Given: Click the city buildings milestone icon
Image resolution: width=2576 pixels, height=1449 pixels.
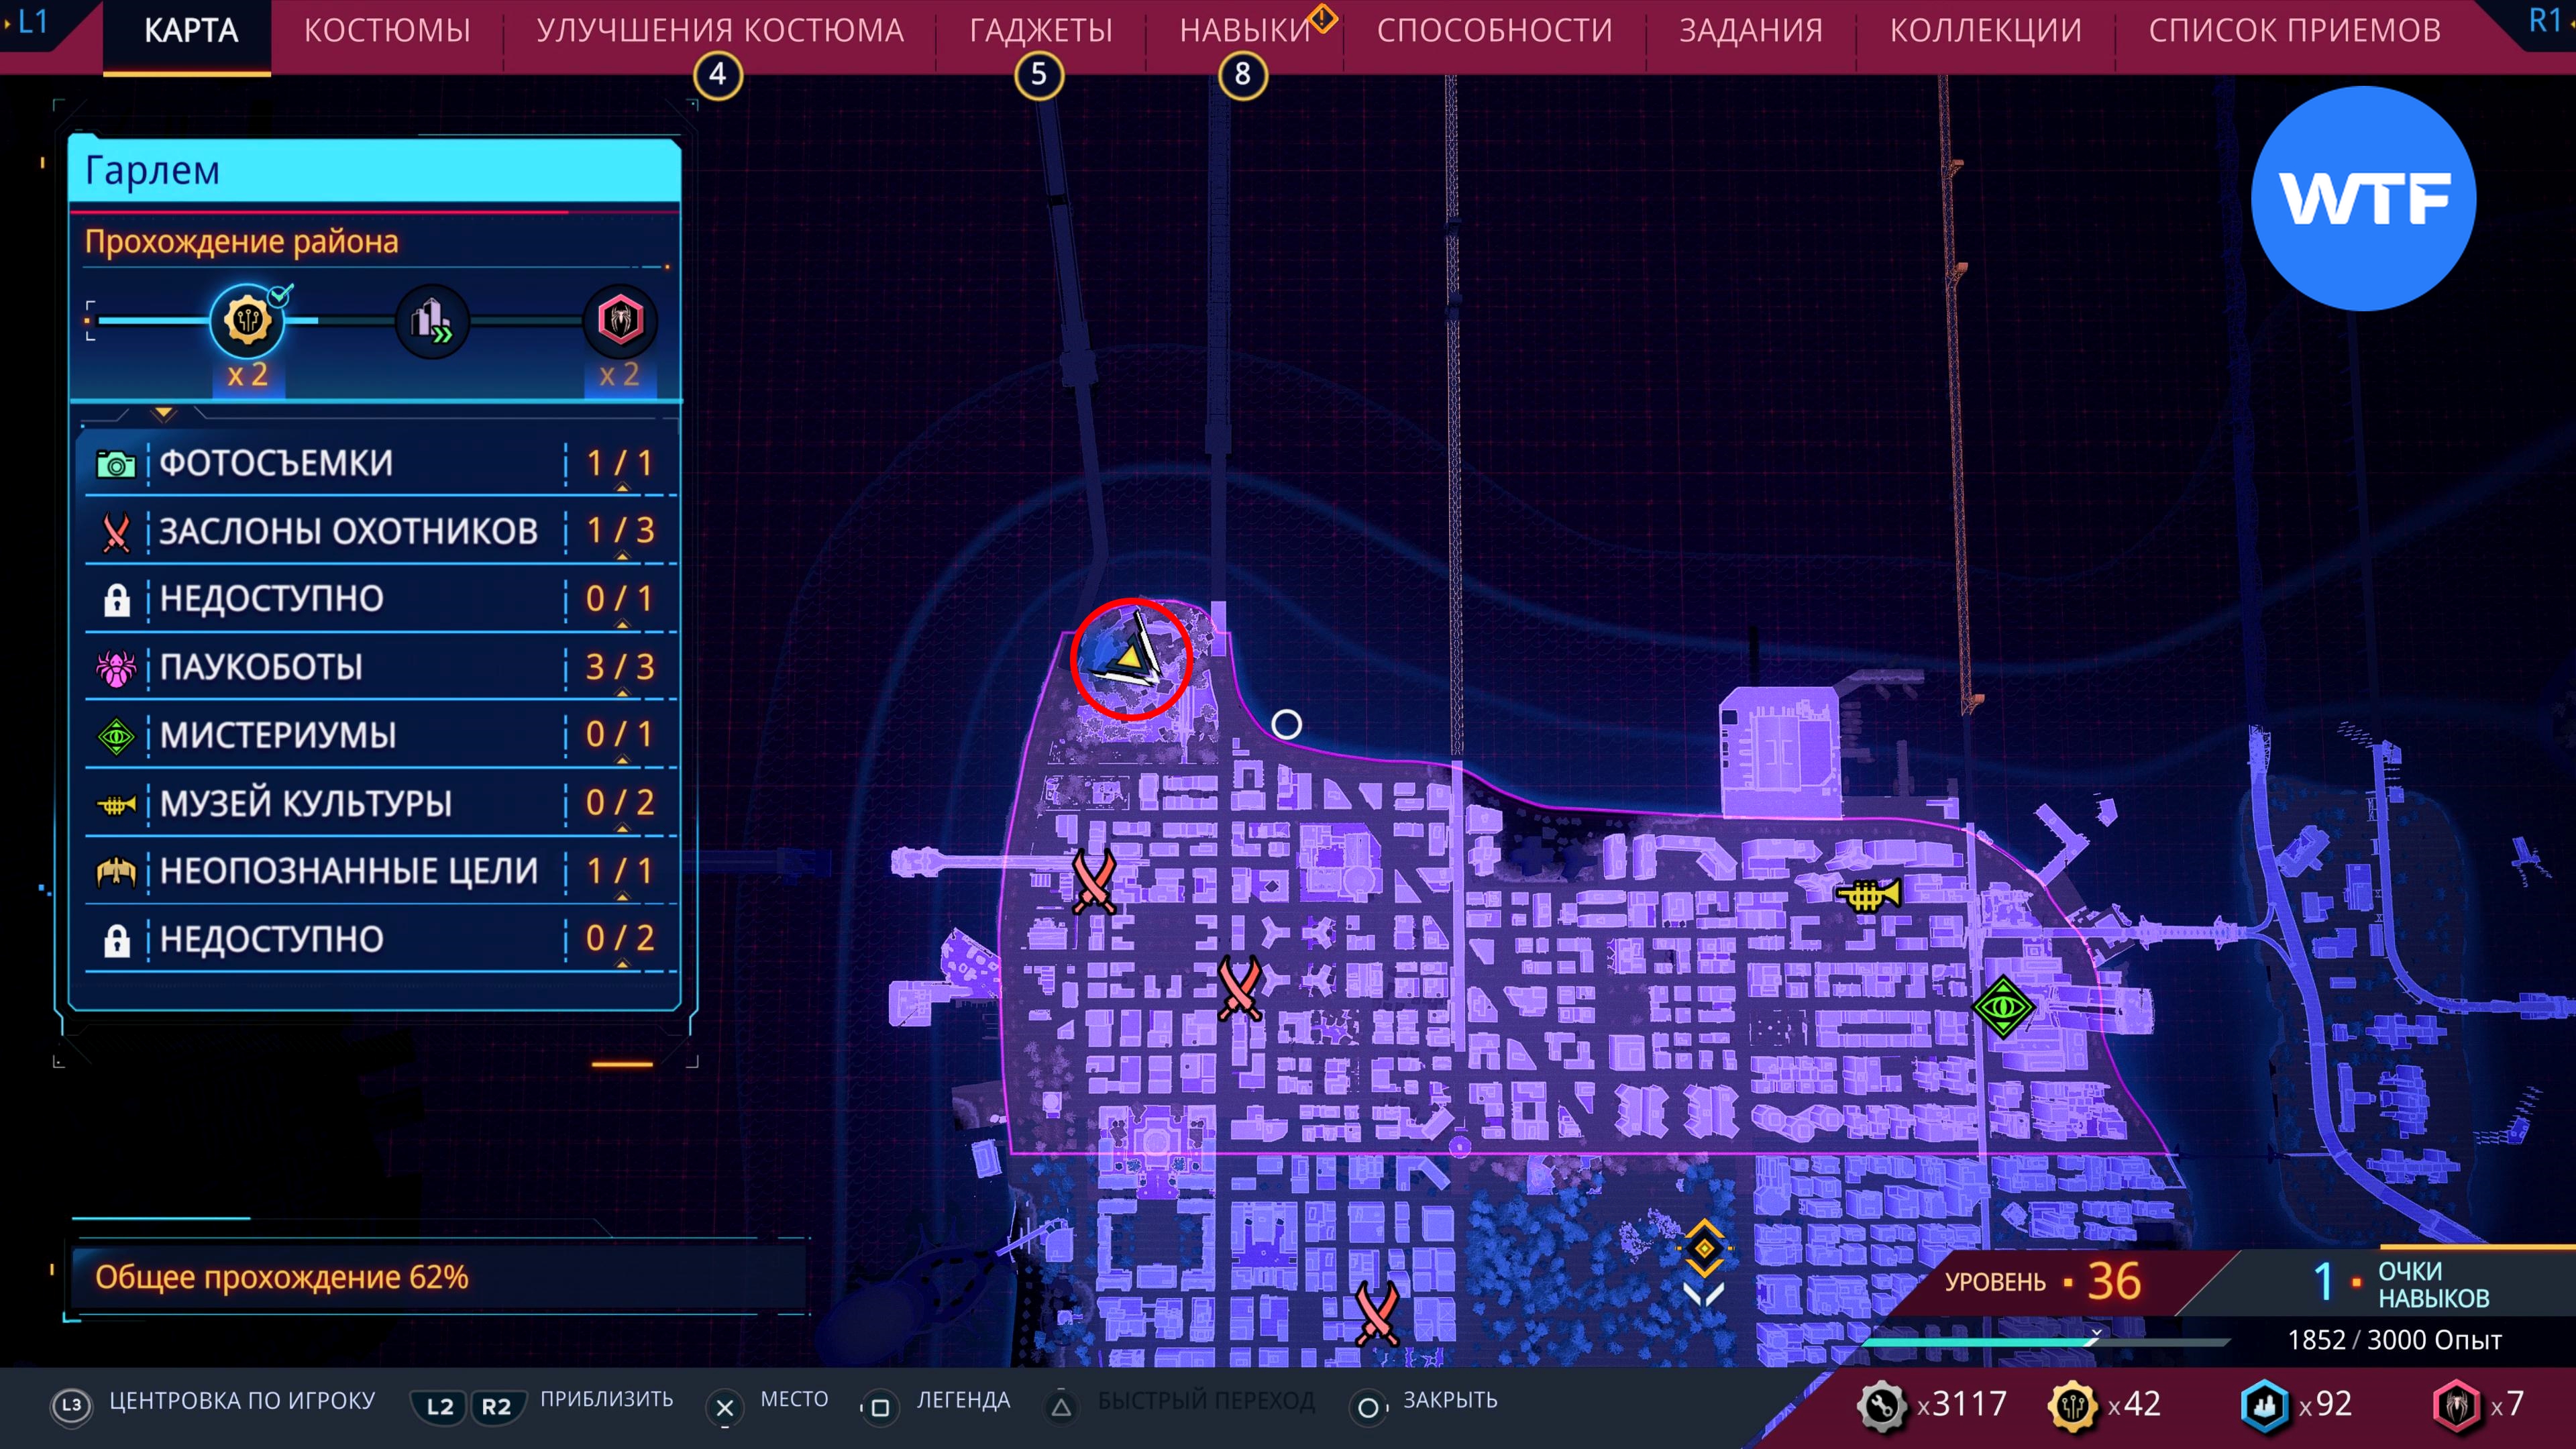Looking at the screenshot, I should (432, 321).
